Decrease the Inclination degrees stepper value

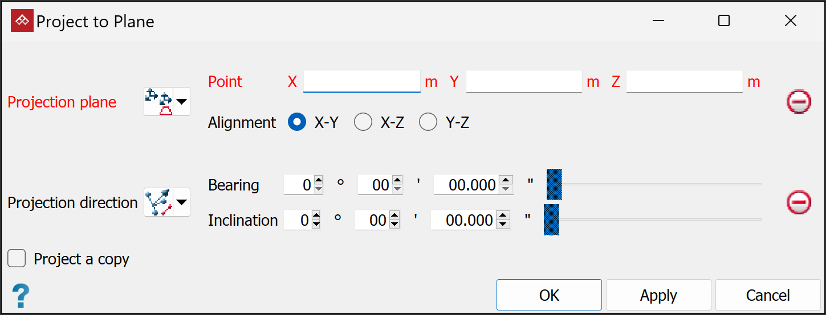pyautogui.click(x=315, y=225)
